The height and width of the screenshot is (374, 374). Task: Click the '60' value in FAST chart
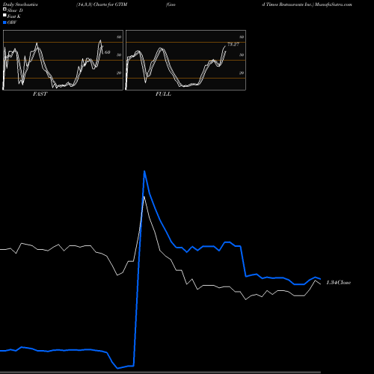pos(107,52)
